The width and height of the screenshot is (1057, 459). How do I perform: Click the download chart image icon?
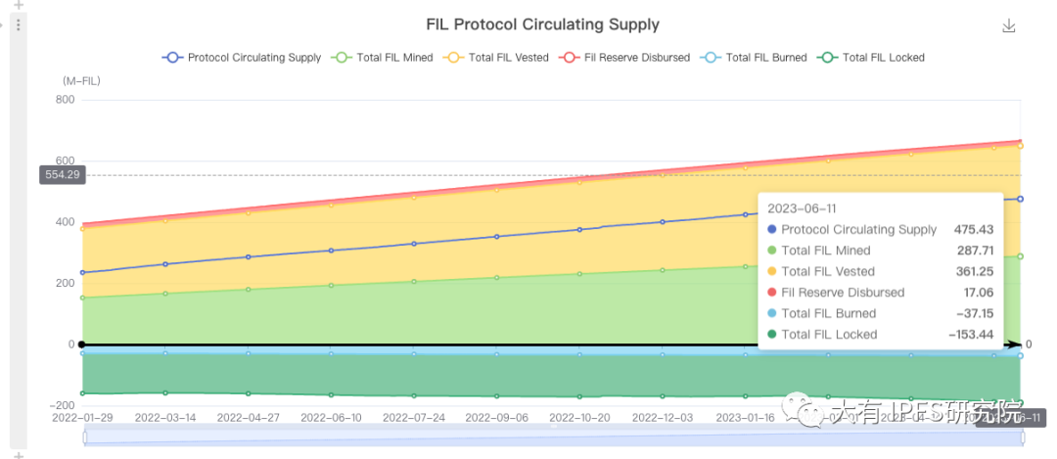pyautogui.click(x=1009, y=26)
